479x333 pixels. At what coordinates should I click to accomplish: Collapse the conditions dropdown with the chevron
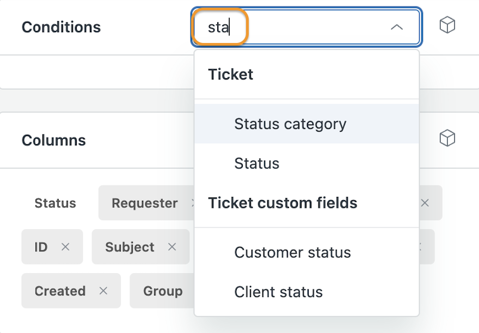point(396,27)
